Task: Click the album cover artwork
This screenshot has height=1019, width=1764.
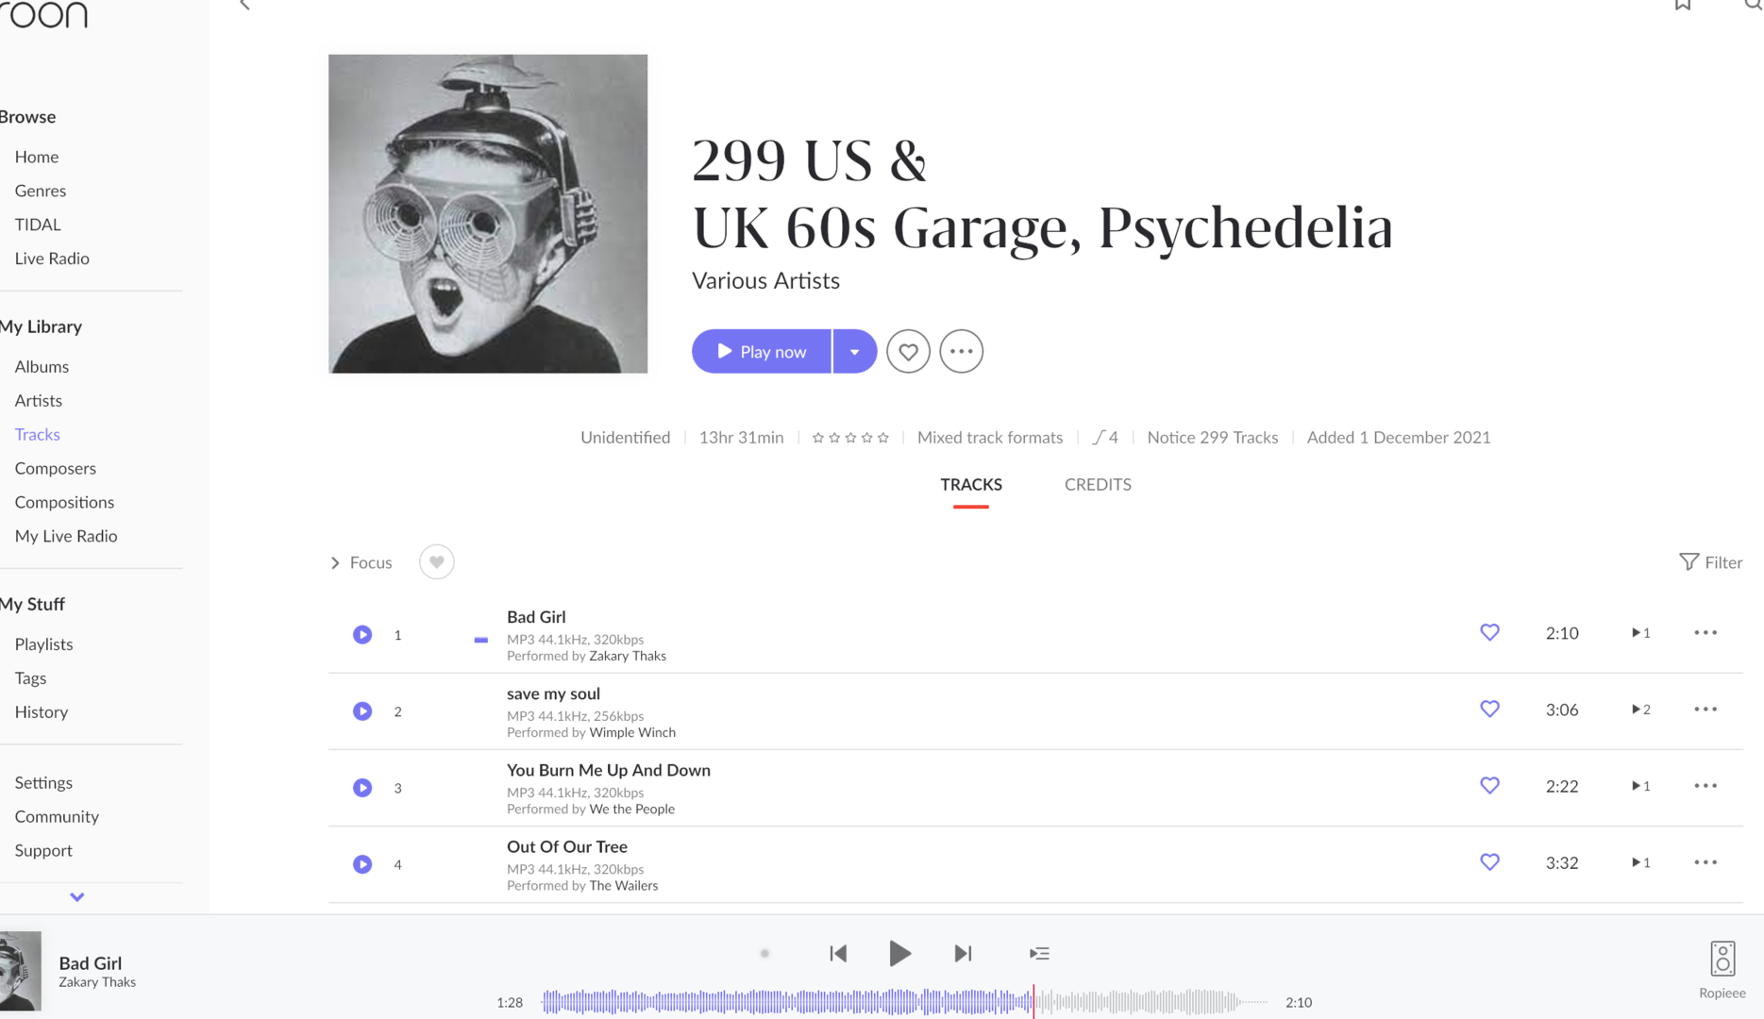Action: 488,213
